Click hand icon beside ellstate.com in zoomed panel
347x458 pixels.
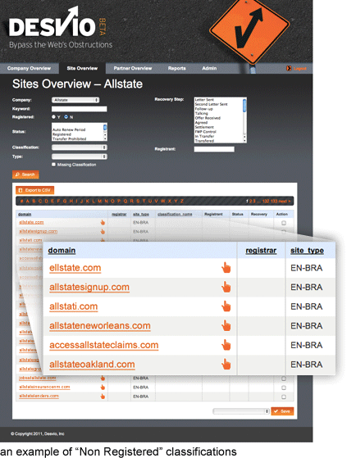tap(226, 268)
